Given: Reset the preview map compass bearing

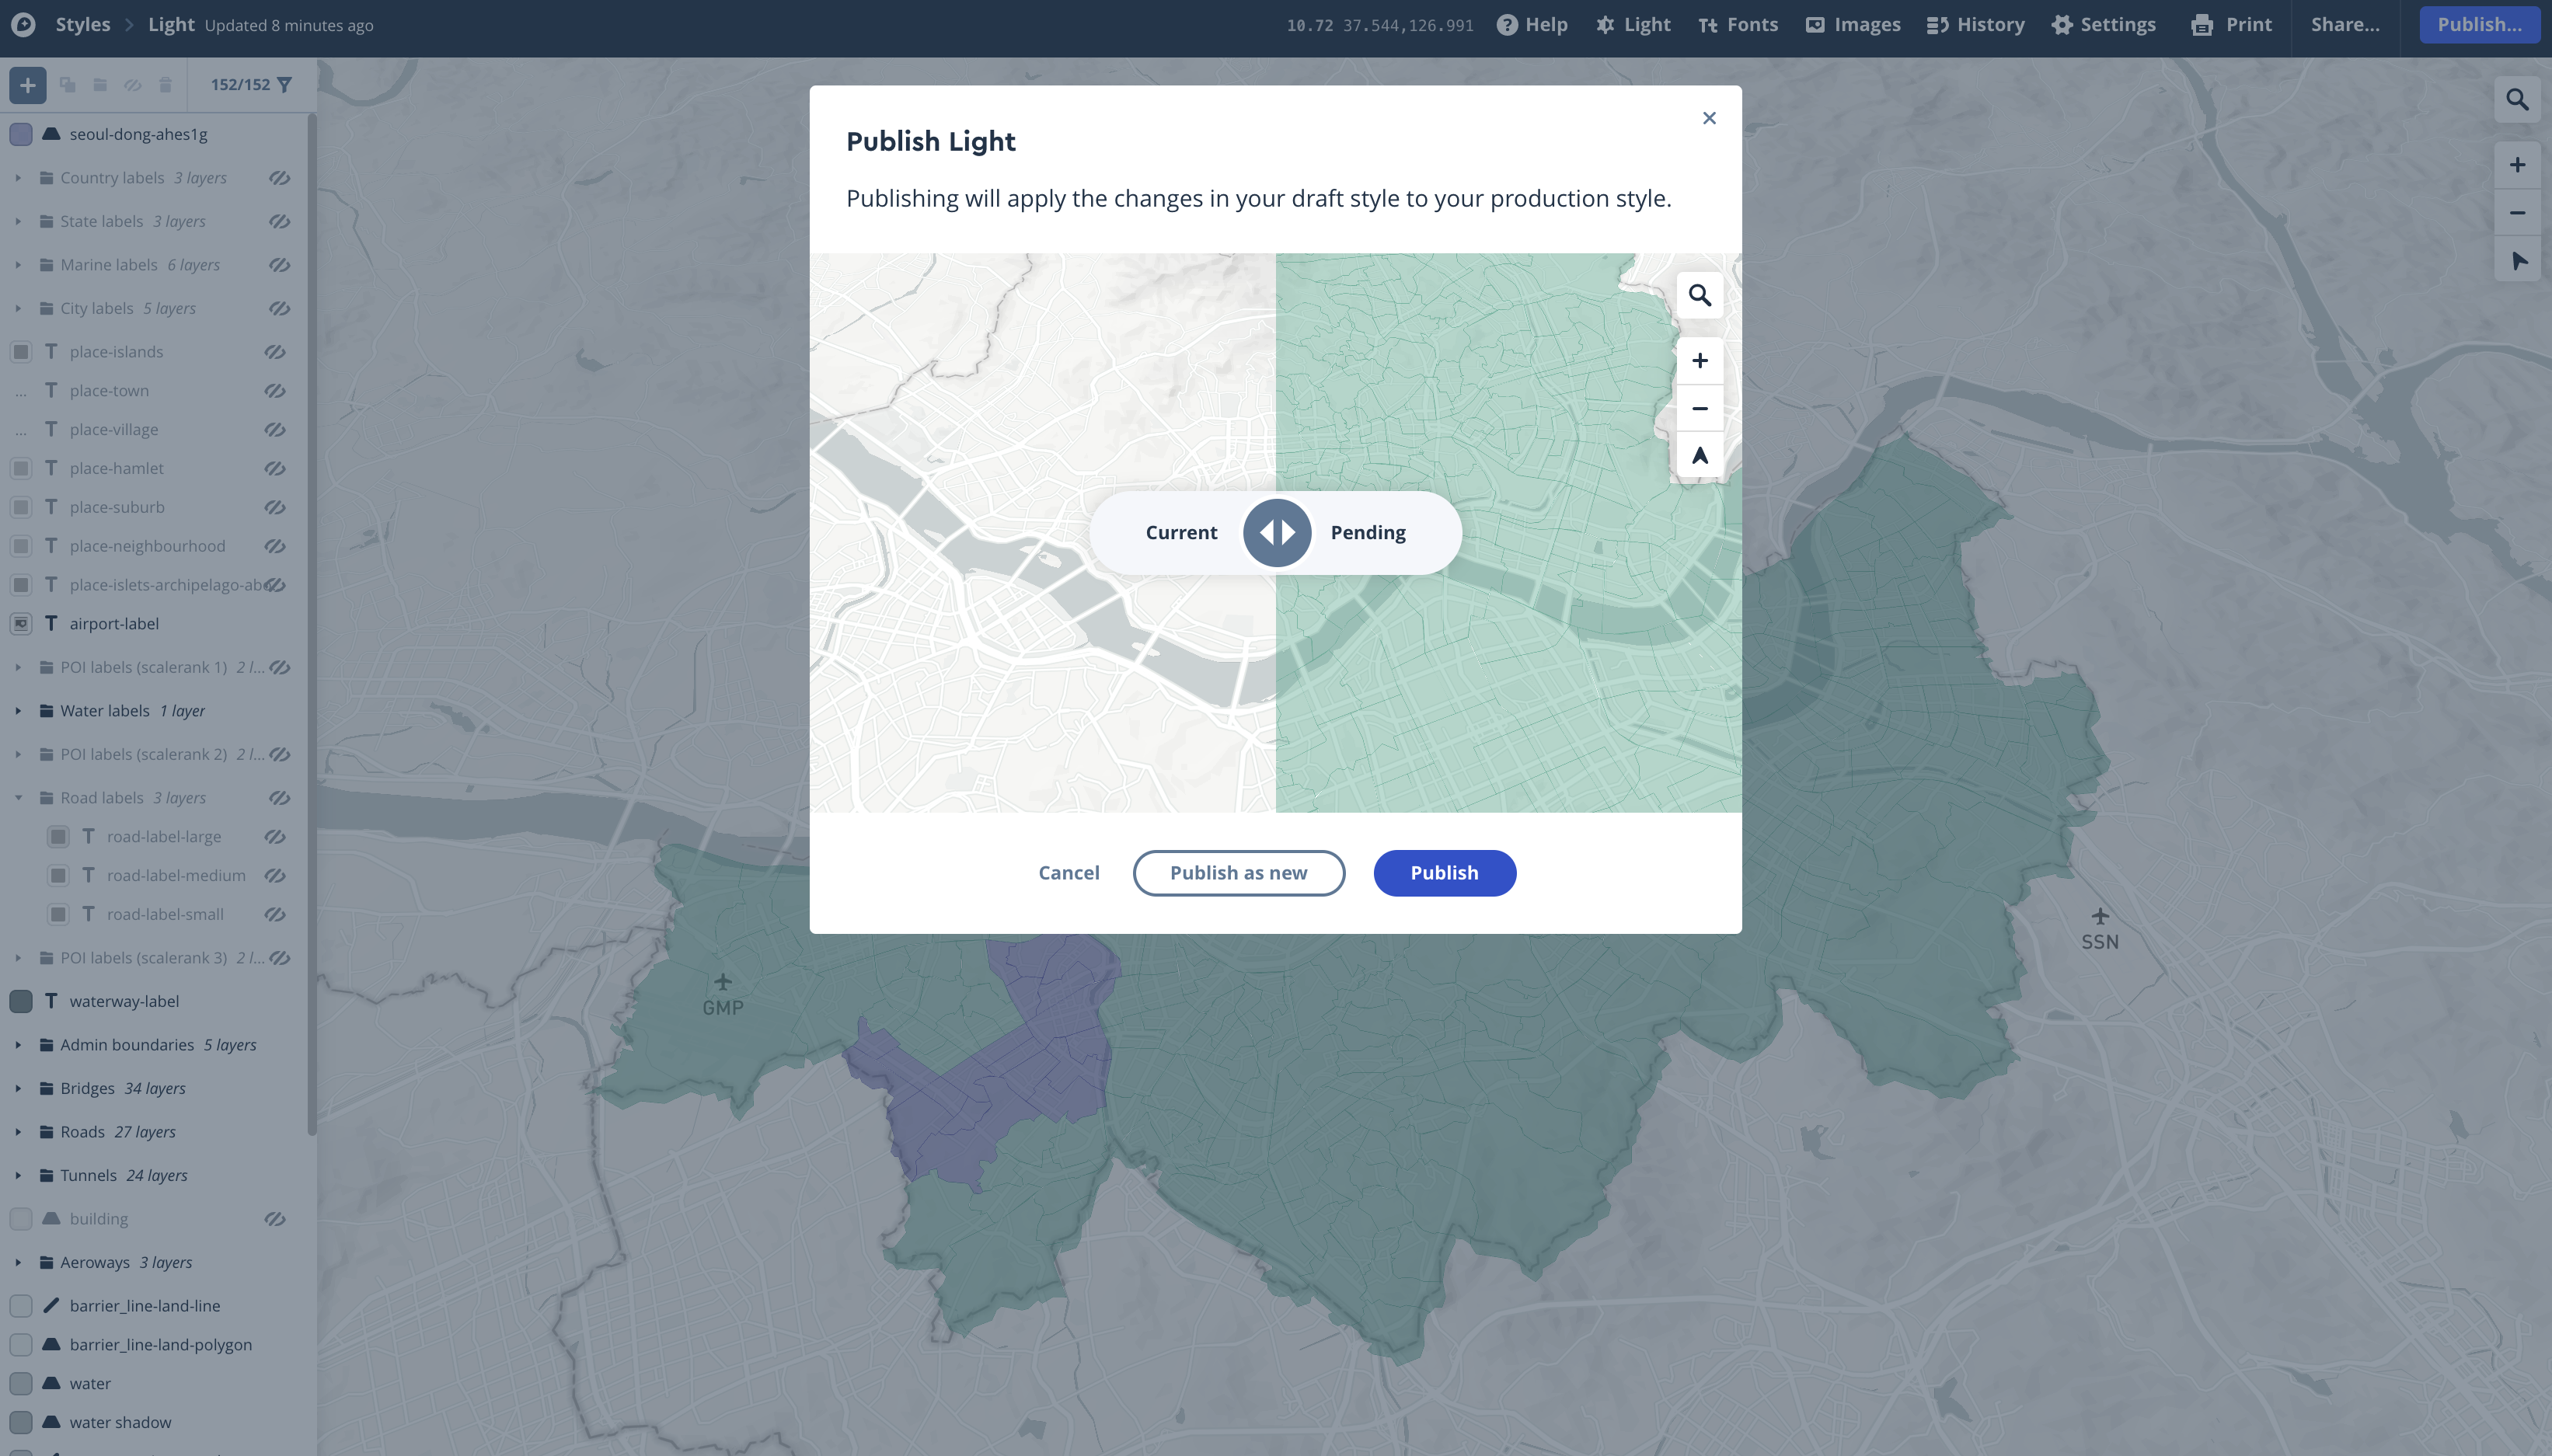Looking at the screenshot, I should click(x=1699, y=457).
